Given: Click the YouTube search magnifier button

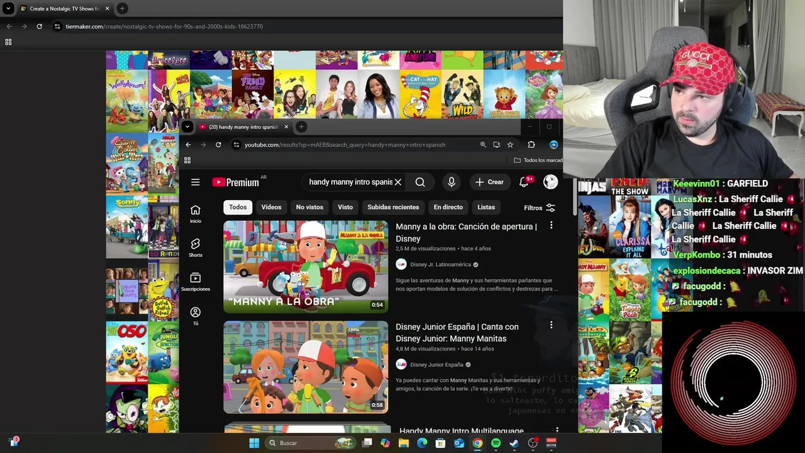Looking at the screenshot, I should click(x=420, y=182).
